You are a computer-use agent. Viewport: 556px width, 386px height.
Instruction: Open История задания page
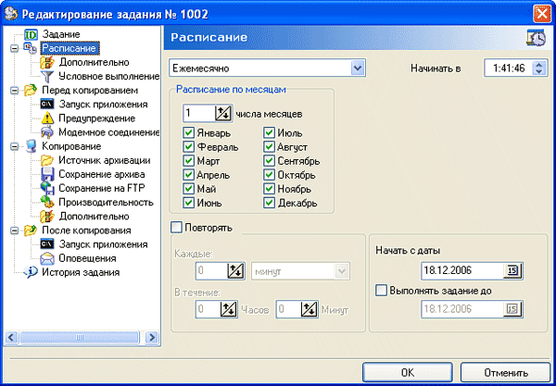tap(81, 272)
